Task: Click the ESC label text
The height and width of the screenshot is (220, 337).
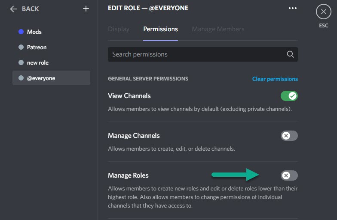Action: (323, 26)
